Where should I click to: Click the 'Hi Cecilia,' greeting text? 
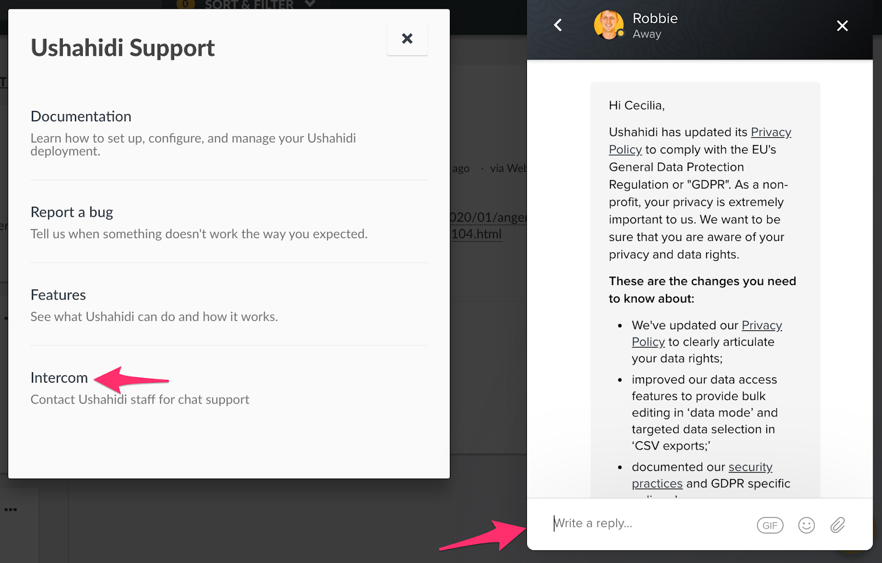pyautogui.click(x=637, y=105)
